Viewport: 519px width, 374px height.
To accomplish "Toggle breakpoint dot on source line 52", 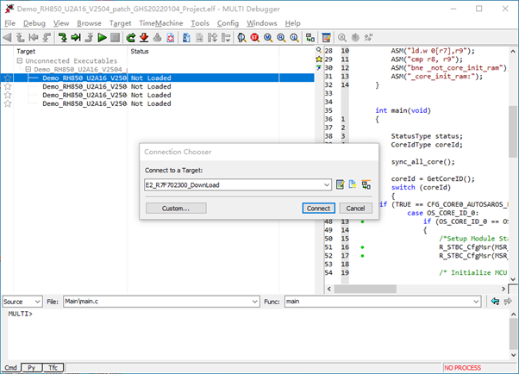I will pos(362,256).
